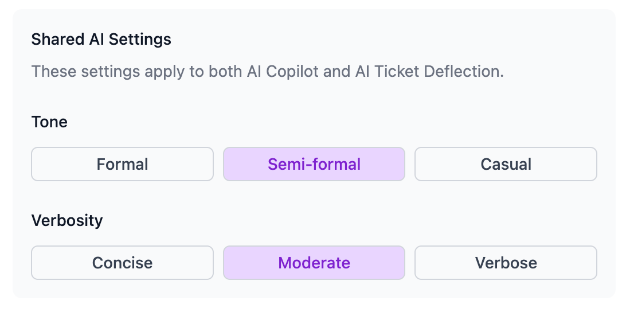
Task: Click the Verbosity section label
Action: point(67,220)
